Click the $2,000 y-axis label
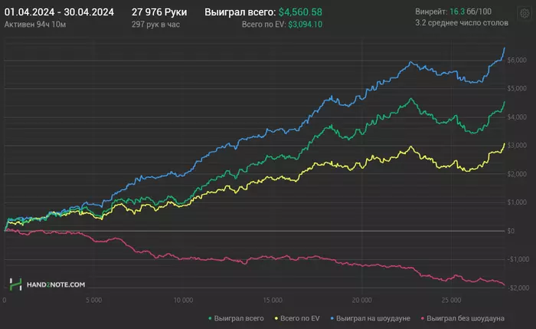Viewport: 536px width, 329px height. pyautogui.click(x=517, y=174)
